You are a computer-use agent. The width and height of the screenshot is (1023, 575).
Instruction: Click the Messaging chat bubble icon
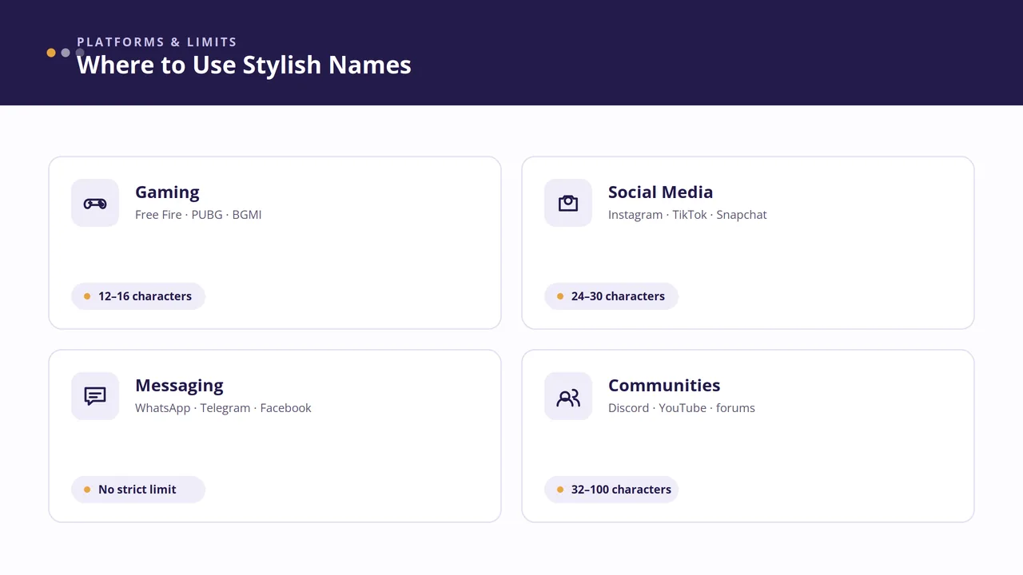pyautogui.click(x=95, y=396)
